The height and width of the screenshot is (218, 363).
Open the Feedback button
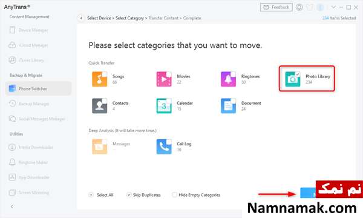point(276,7)
